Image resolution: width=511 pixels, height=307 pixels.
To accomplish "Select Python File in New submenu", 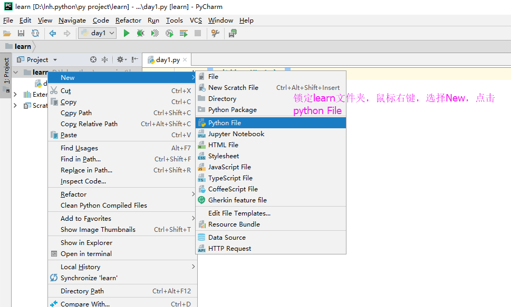I will (271, 123).
